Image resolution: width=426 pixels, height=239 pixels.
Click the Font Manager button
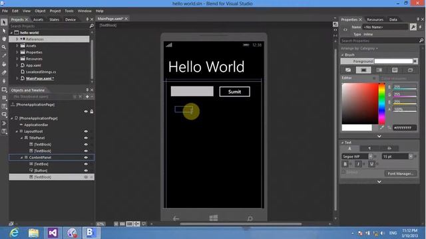pyautogui.click(x=401, y=174)
